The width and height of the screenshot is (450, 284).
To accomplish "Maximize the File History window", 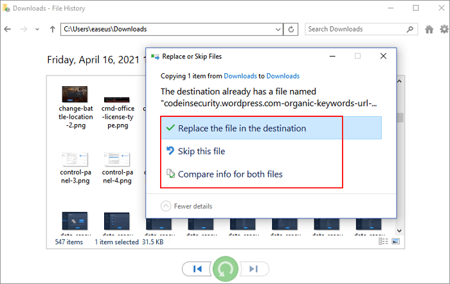I will tap(416, 8).
